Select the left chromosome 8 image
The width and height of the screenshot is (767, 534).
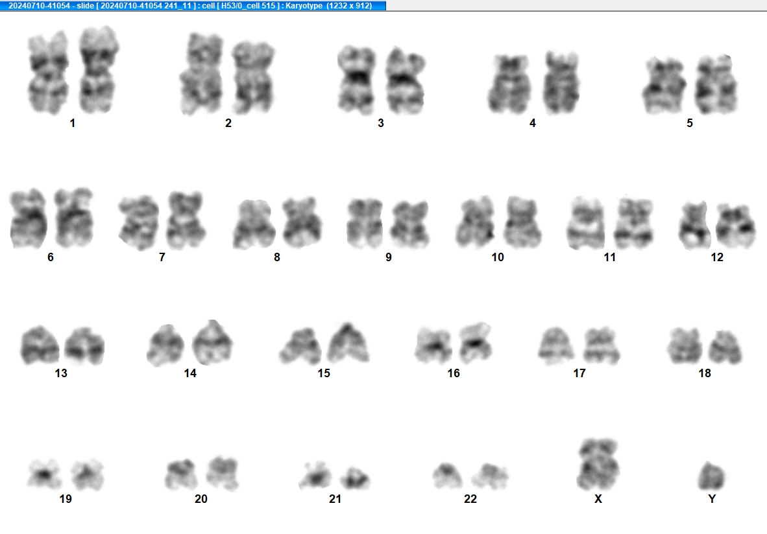[253, 224]
